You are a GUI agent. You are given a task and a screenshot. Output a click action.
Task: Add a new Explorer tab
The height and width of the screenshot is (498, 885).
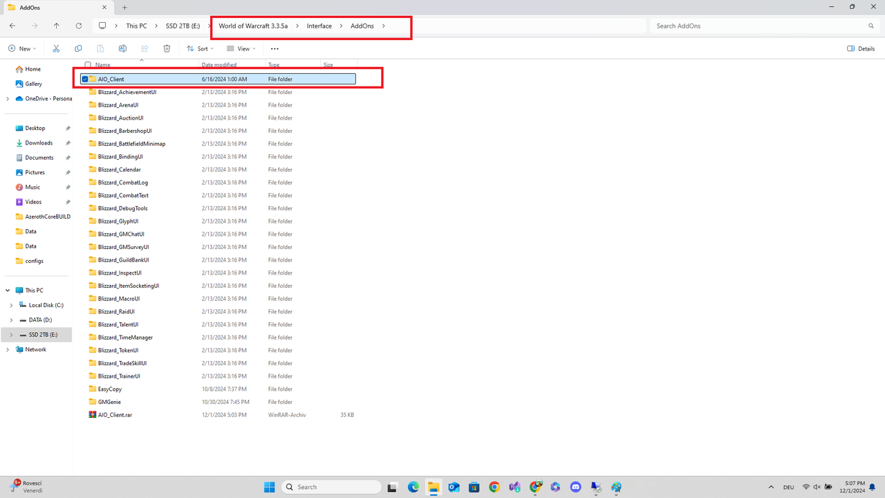tap(124, 7)
